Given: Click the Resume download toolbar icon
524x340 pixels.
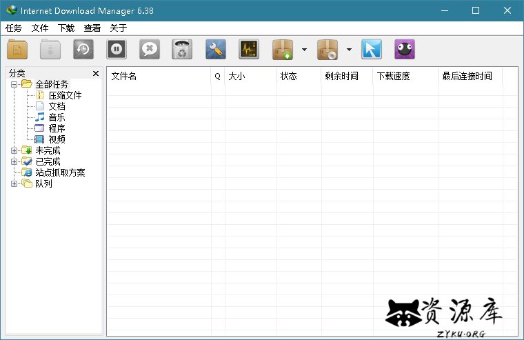Looking at the screenshot, I should pyautogui.click(x=50, y=50).
